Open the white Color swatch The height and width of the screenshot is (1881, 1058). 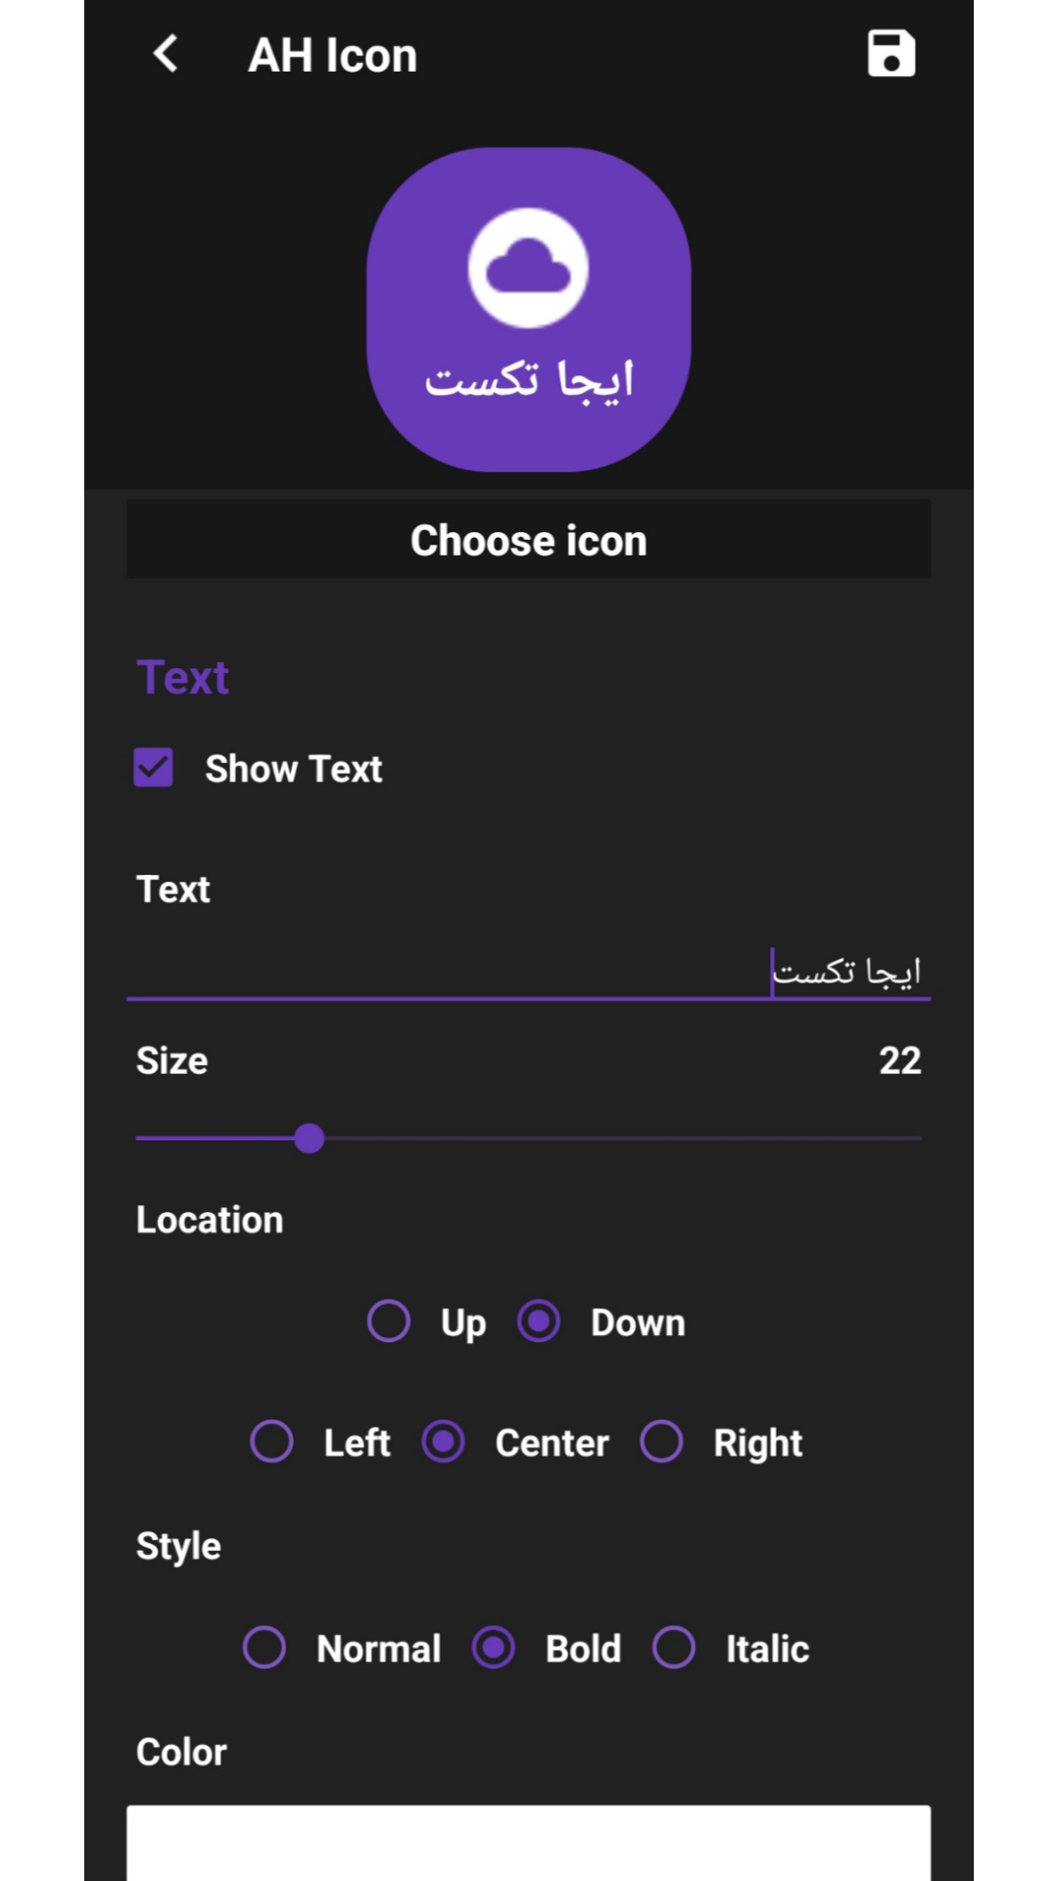click(x=529, y=1842)
